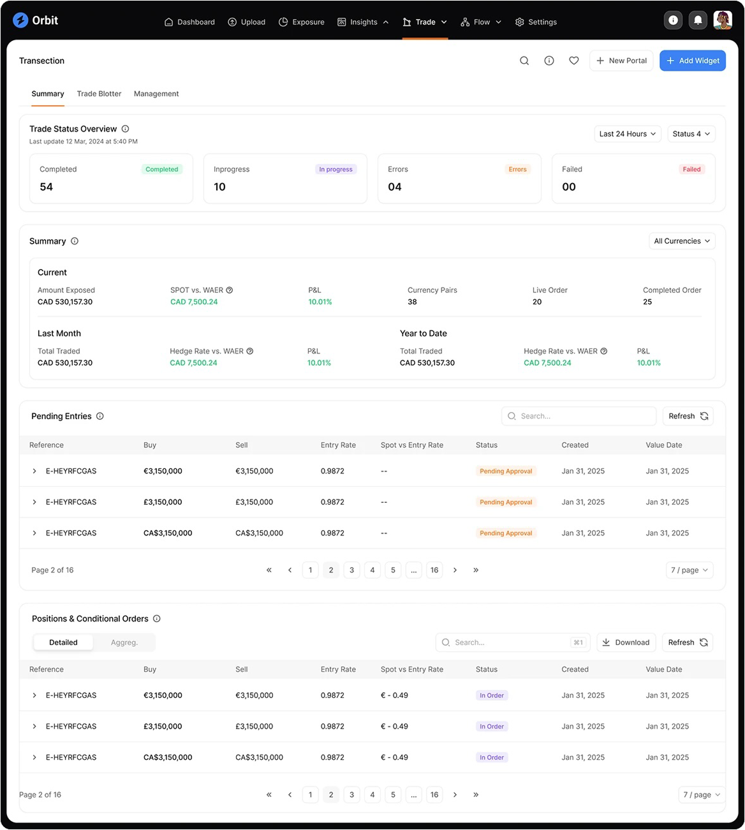The height and width of the screenshot is (830, 745).
Task: Click the Orbit logo icon
Action: tap(20, 20)
